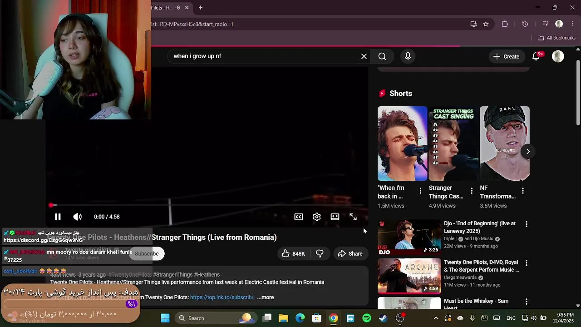Dislike the Heathens video
Image resolution: width=581 pixels, height=327 pixels.
[x=320, y=254]
